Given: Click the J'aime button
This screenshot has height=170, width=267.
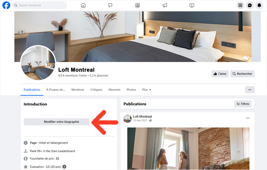Looking at the screenshot, I should pos(220,74).
